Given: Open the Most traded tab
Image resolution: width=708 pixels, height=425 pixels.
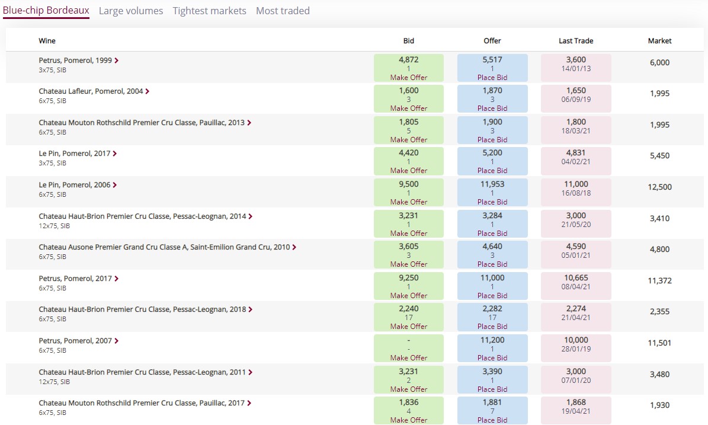Looking at the screenshot, I should 283,11.
